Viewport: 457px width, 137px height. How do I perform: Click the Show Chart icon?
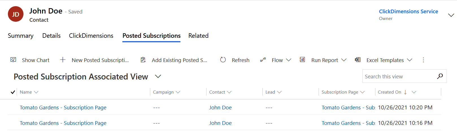[x=13, y=60]
